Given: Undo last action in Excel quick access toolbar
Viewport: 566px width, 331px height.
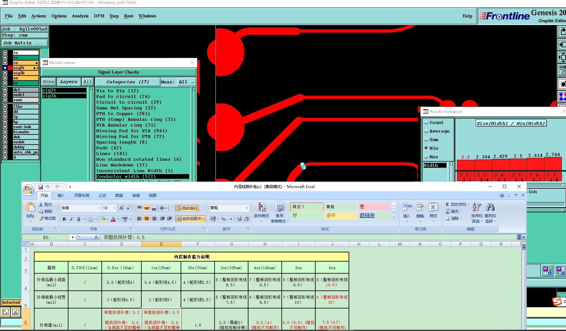Looking at the screenshot, I should 48,187.
